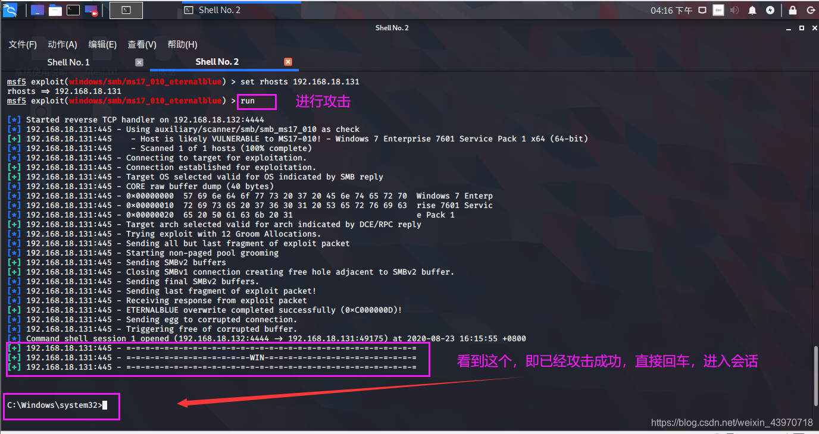Click the Ctrl keyboard indicator icon

[718, 10]
